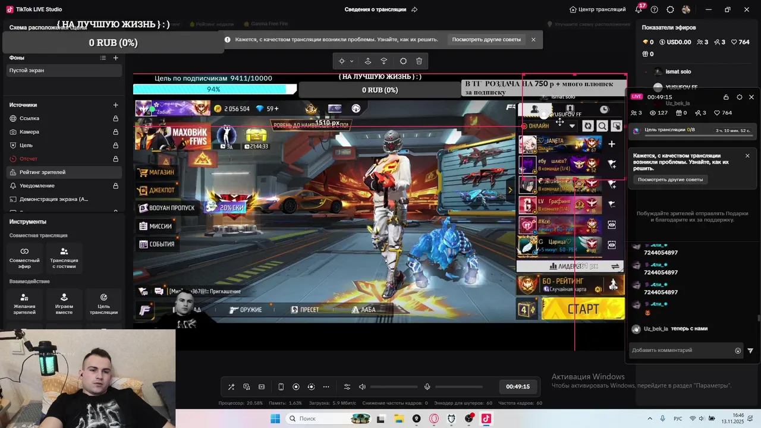Mute the microphone icon
Image resolution: width=761 pixels, height=428 pixels.
427,387
